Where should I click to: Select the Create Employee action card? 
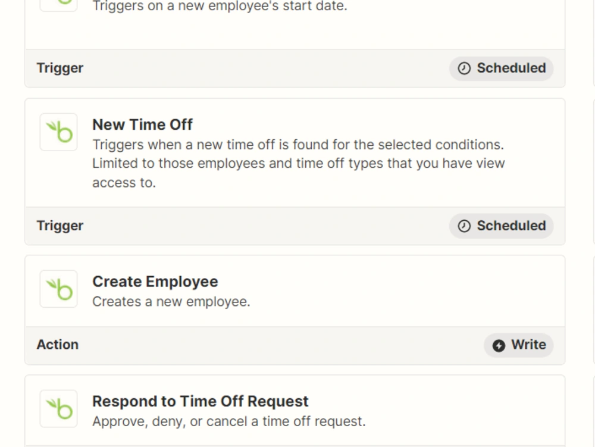click(x=295, y=290)
